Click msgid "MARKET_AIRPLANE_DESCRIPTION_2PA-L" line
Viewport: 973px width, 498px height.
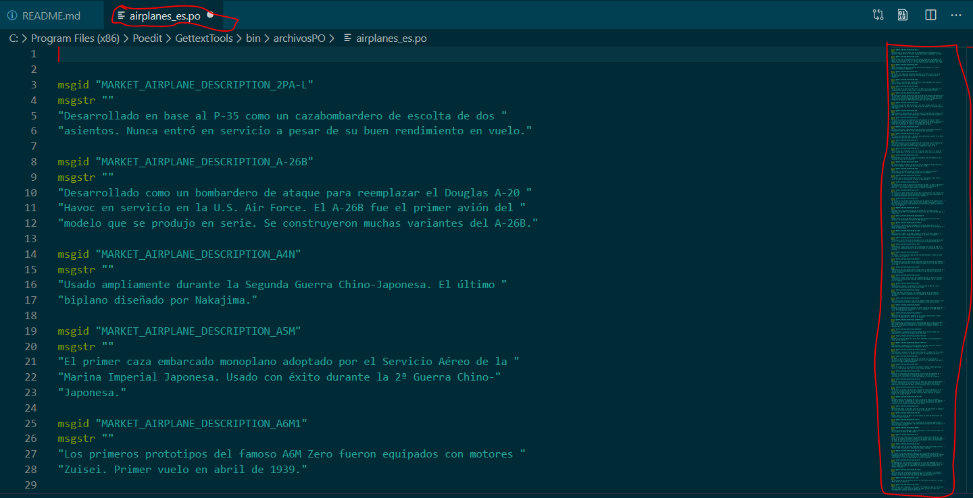[x=186, y=85]
